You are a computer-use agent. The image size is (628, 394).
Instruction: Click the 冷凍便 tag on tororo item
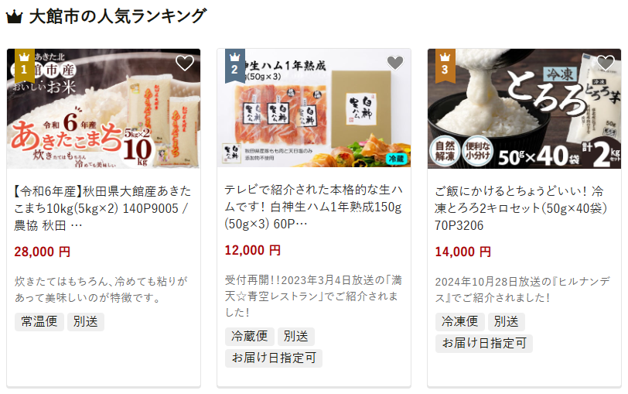[x=459, y=322]
